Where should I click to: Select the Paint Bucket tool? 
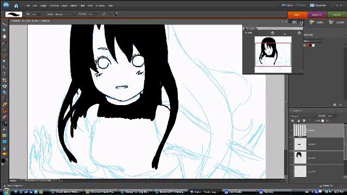click(x=4, y=129)
